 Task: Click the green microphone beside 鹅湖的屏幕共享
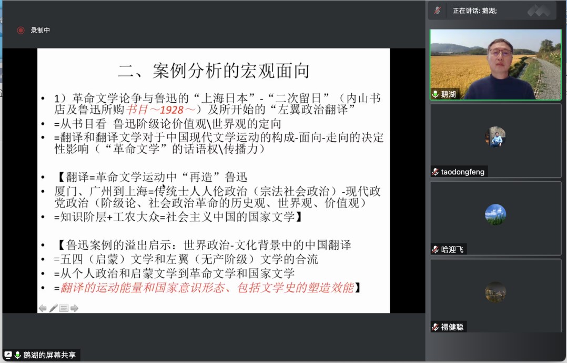(x=17, y=355)
